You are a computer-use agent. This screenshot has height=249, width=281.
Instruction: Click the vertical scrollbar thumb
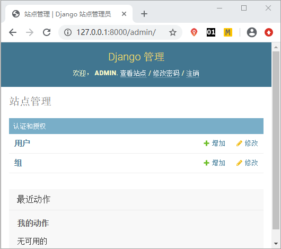276,140
